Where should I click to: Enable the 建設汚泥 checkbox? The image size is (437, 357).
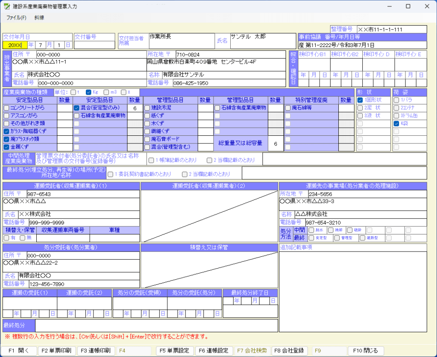click(147, 108)
